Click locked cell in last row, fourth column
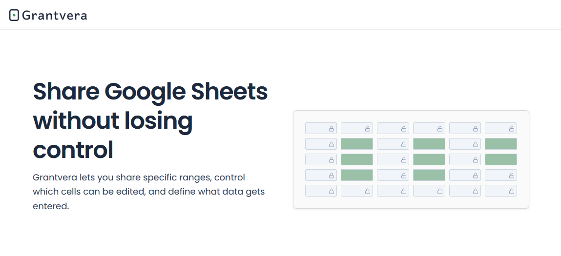 (429, 191)
